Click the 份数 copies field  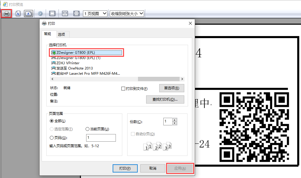(168, 121)
